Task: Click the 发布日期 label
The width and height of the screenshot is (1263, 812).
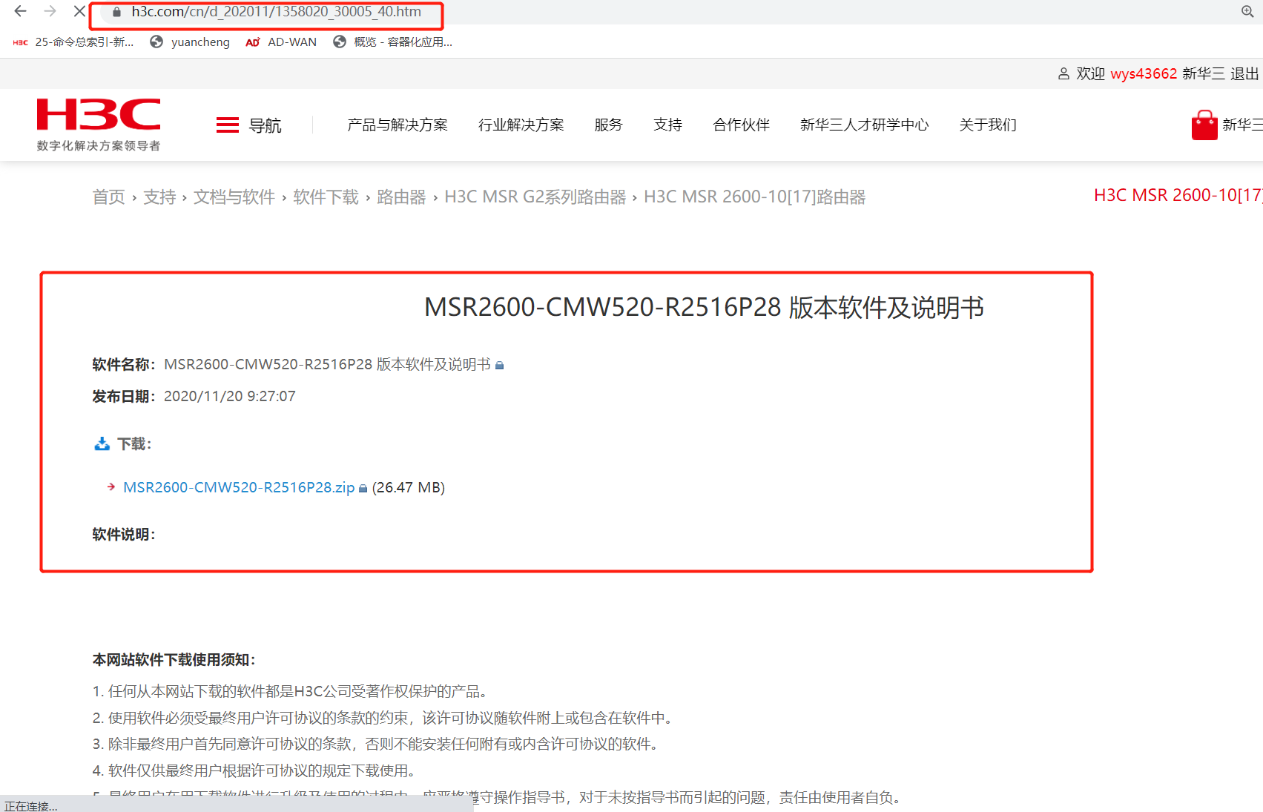Action: click(123, 396)
